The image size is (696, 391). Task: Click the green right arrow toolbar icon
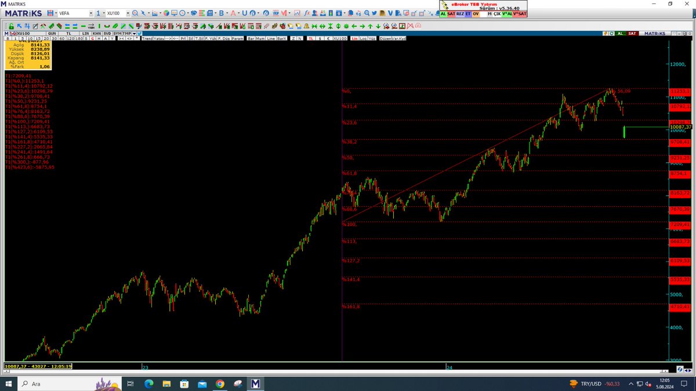coord(362,26)
